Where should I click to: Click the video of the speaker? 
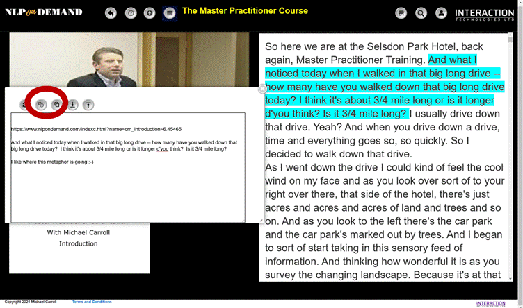tap(129, 59)
